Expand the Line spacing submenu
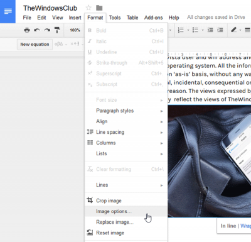251x242 pixels. coord(126,132)
